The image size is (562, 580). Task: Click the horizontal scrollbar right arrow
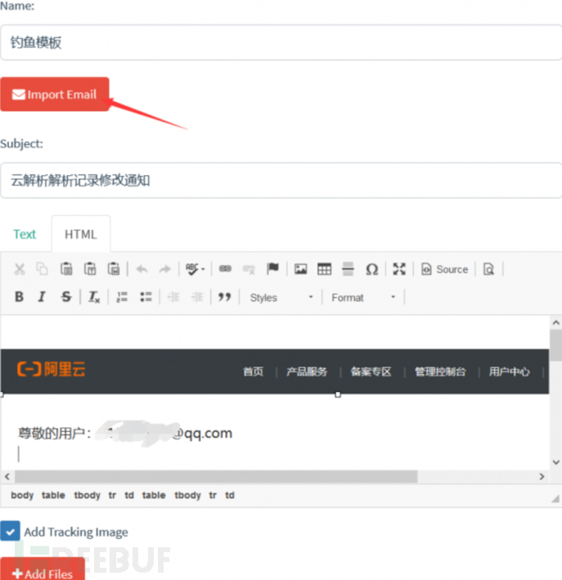pyautogui.click(x=542, y=476)
